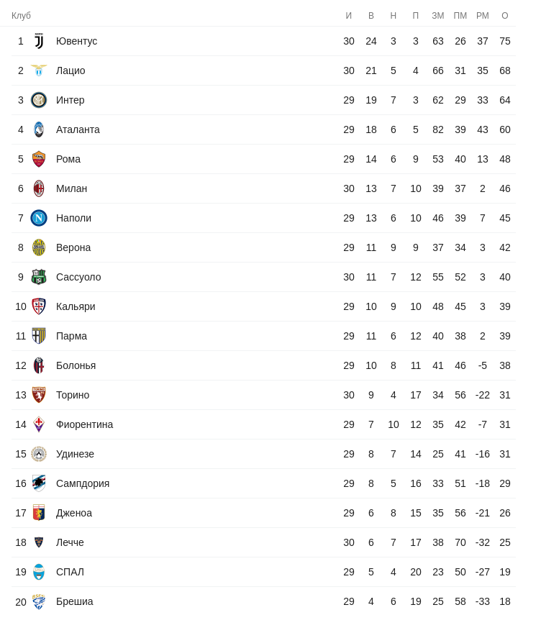541x633 pixels.
Task: Click the Sampdoria club crest
Action: tap(39, 483)
